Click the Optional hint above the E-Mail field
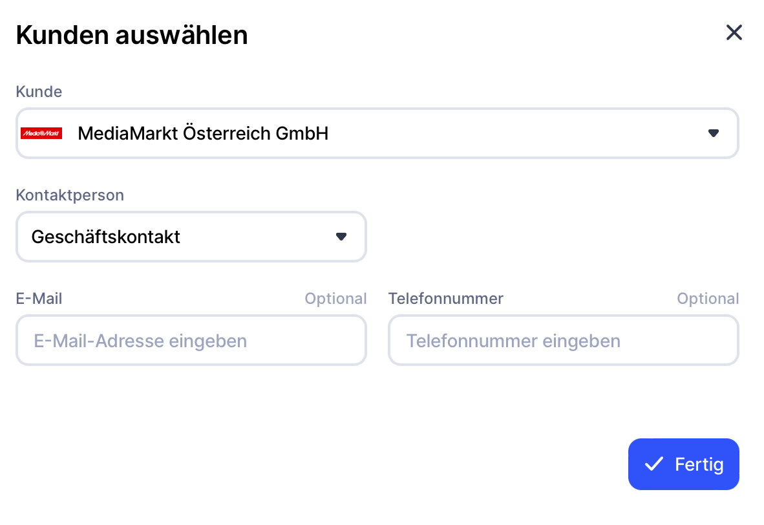The image size is (764, 525). point(335,299)
